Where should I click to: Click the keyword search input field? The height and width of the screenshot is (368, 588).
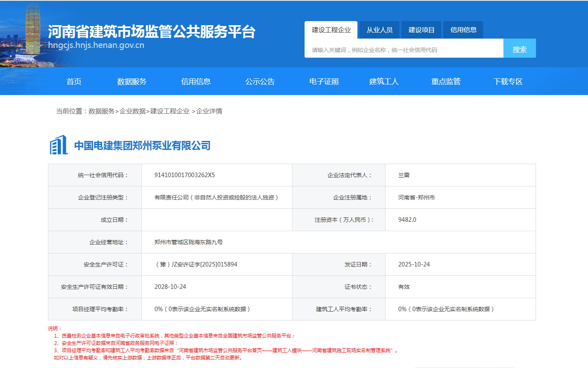403,50
